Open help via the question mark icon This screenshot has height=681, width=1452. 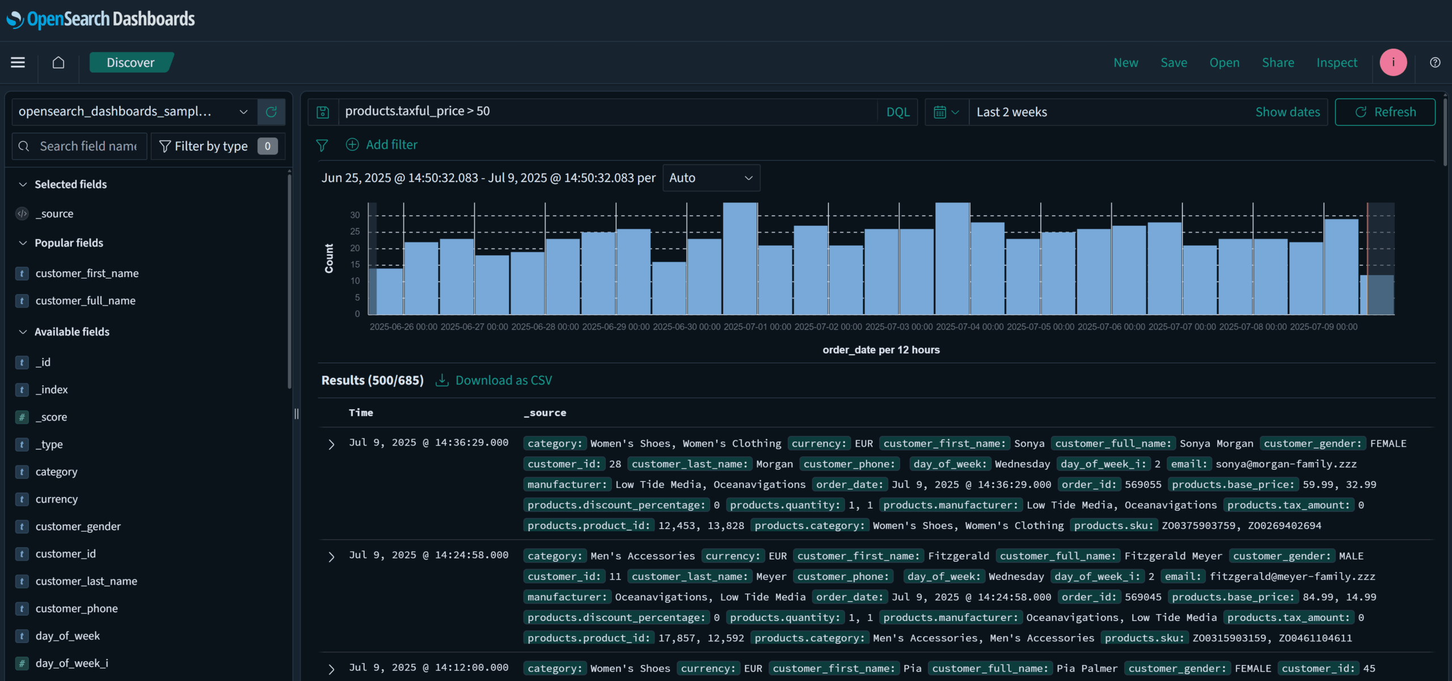tap(1435, 62)
